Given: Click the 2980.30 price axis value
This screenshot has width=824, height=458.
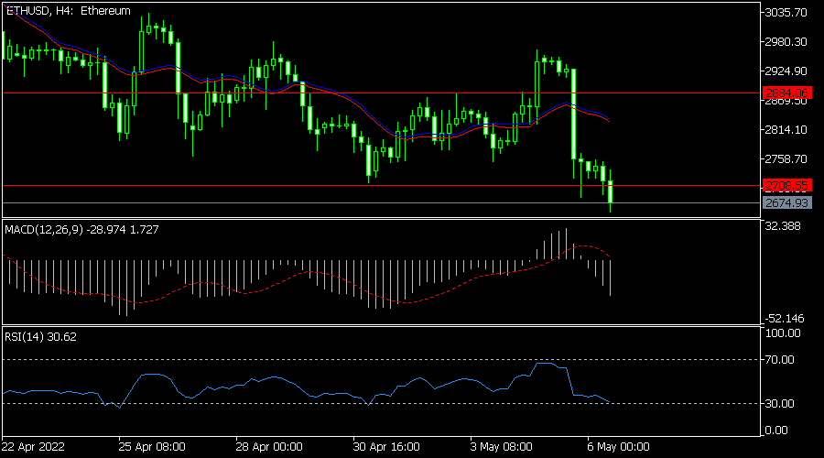Looking at the screenshot, I should pyautogui.click(x=786, y=42).
